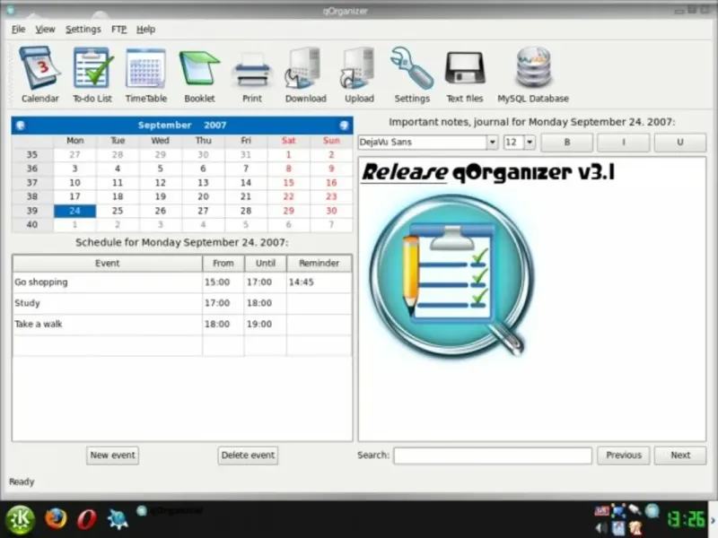Open the To-do List
Screen dimensions: 718x538
(x=92, y=74)
